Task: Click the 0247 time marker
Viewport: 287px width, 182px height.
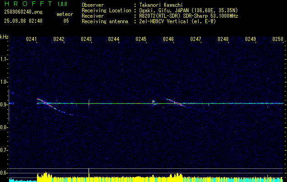Action: 196,39
